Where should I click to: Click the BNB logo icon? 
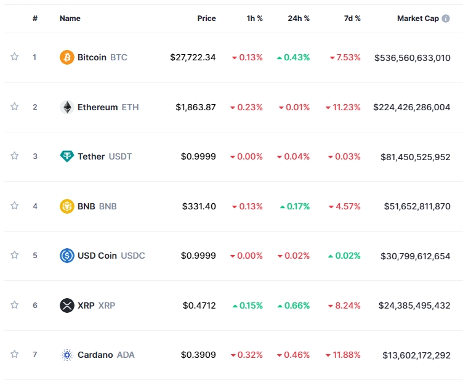click(66, 206)
